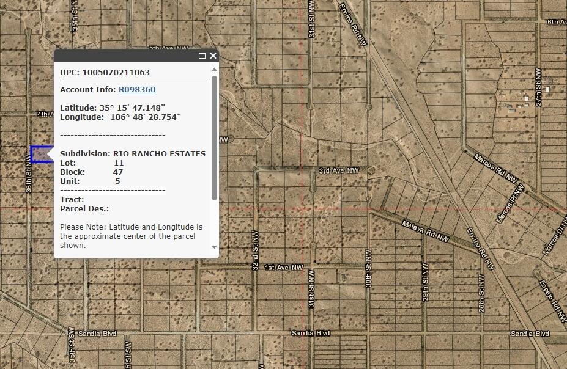Click the popup scrollbar up arrow
Viewport: 567px width, 369px height.
click(214, 69)
